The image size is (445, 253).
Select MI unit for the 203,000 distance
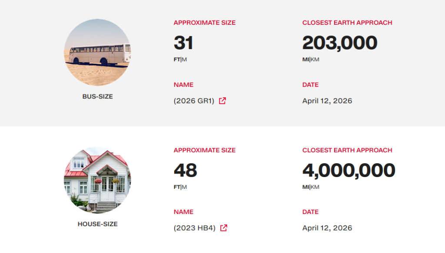pos(306,59)
